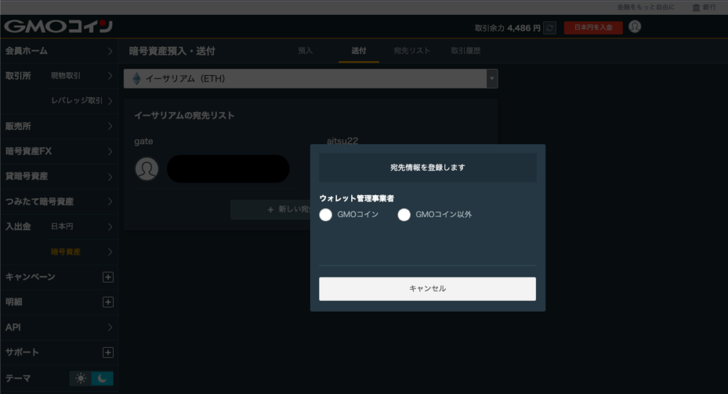Click the 日本円を入金 deposit button
Screen dimensions: 728x394
tap(593, 28)
